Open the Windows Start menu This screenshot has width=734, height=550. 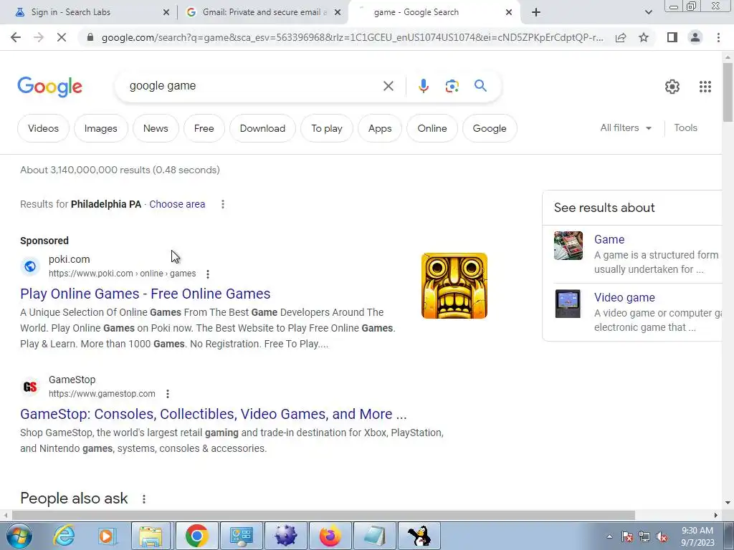(19, 536)
